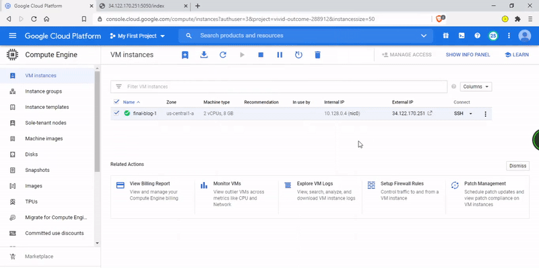The image size is (539, 268).
Task: Switch to the 34.122.170.251:5050/index tab
Action: tap(143, 6)
